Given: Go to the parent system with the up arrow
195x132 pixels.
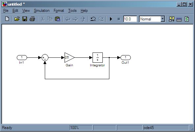Looking at the screenshot, I should [x=83, y=19].
